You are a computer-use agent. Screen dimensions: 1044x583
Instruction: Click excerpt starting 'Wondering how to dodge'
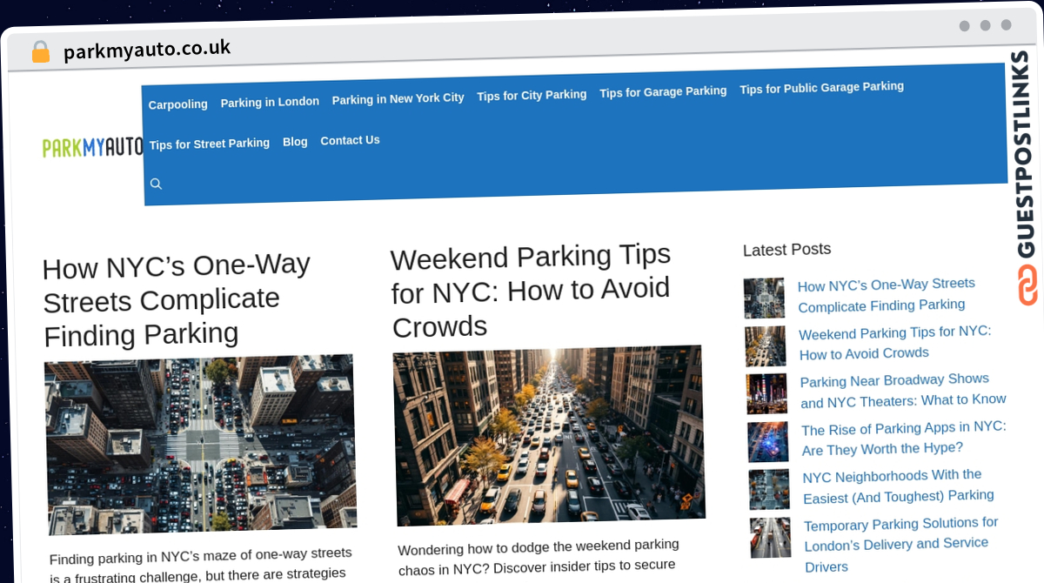[x=539, y=558]
